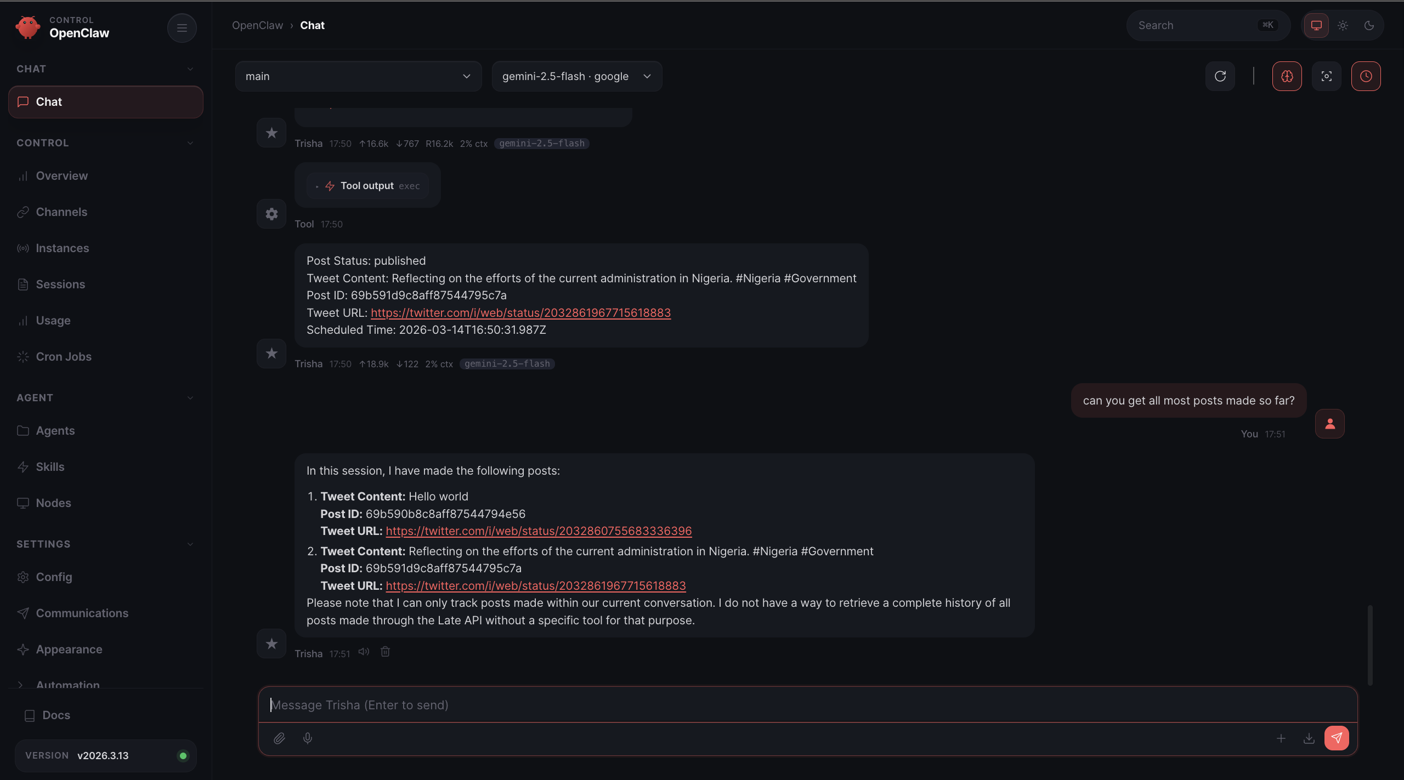Open the Sessions sidebar item

coord(60,284)
